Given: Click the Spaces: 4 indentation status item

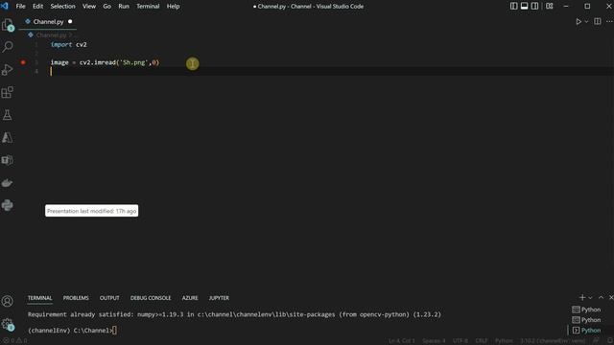Looking at the screenshot, I should [434, 341].
